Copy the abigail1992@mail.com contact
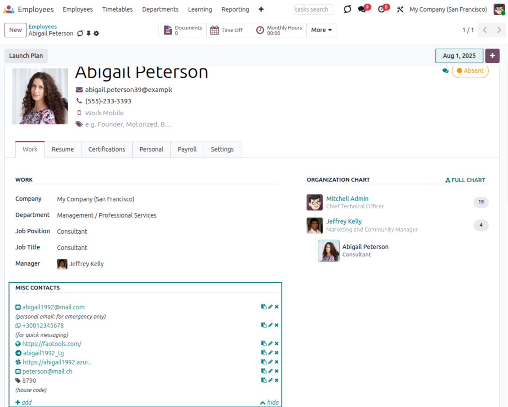Screen dimensions: 508x407 point(264,307)
